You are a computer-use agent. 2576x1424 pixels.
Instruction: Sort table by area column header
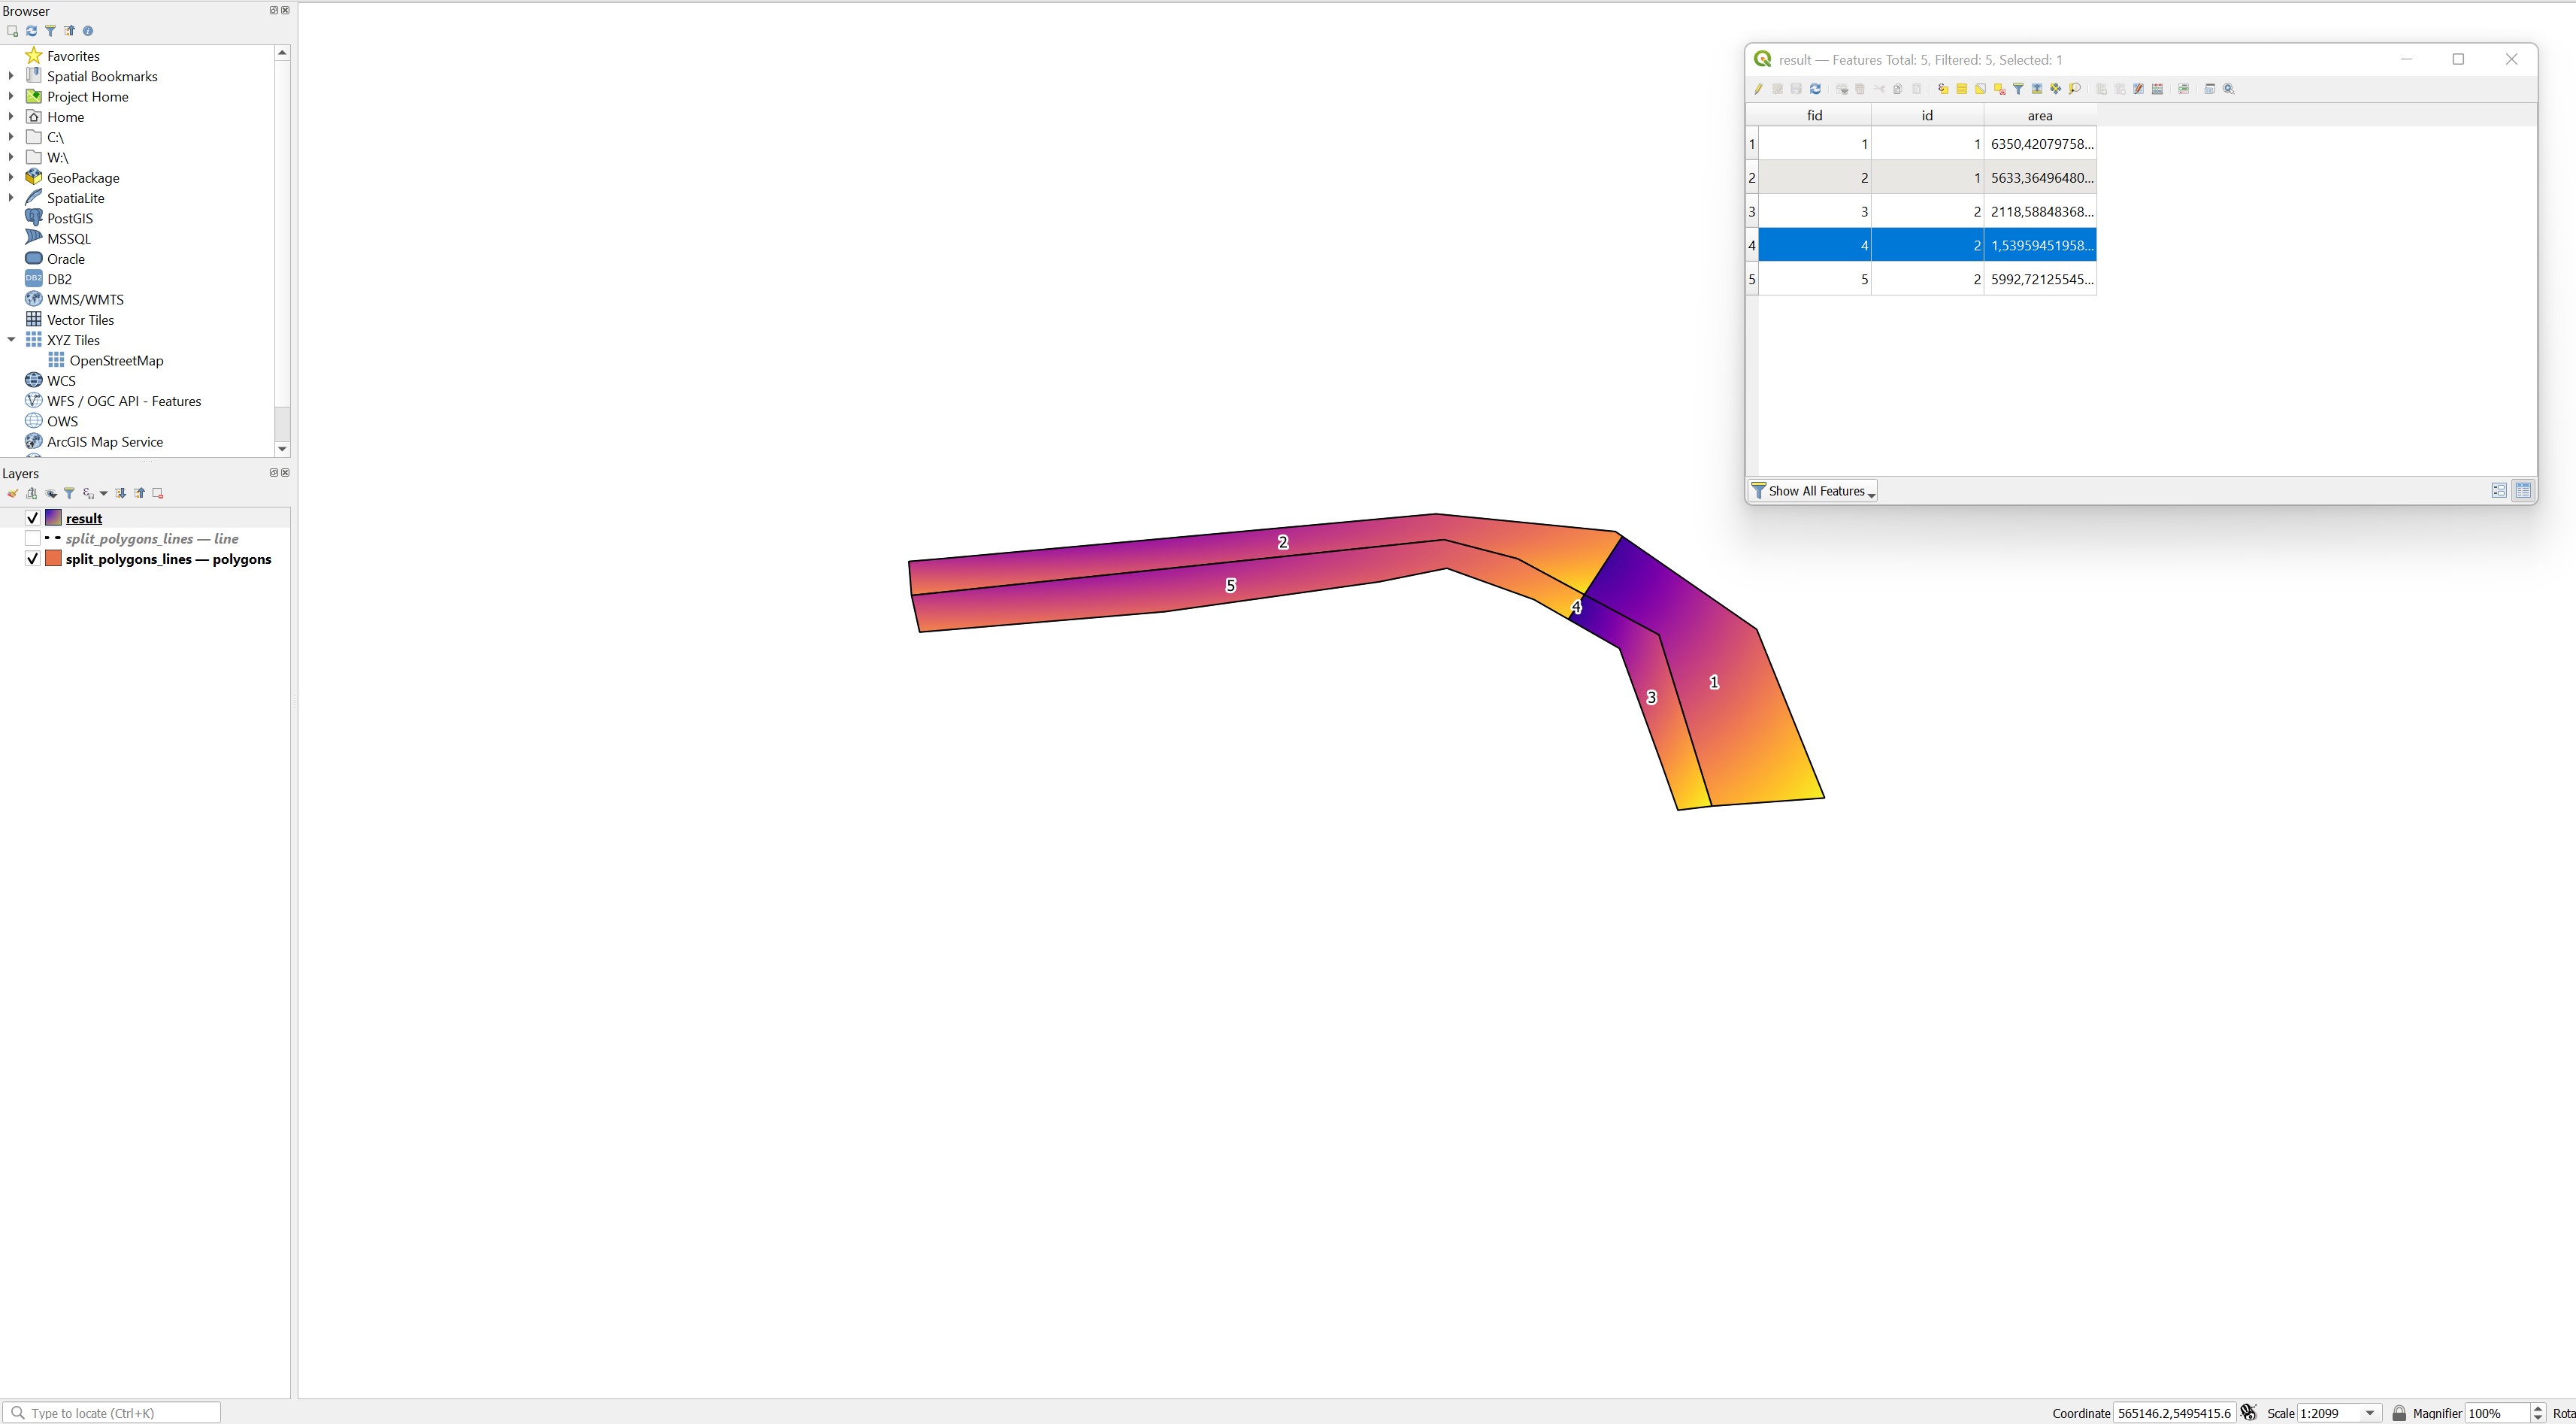2039,116
